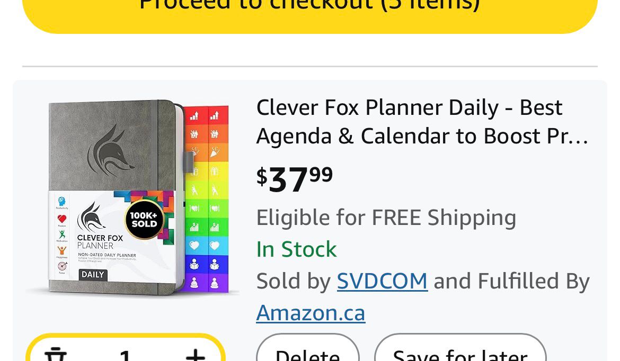Click the DAILY label on planner packaging

tap(93, 275)
